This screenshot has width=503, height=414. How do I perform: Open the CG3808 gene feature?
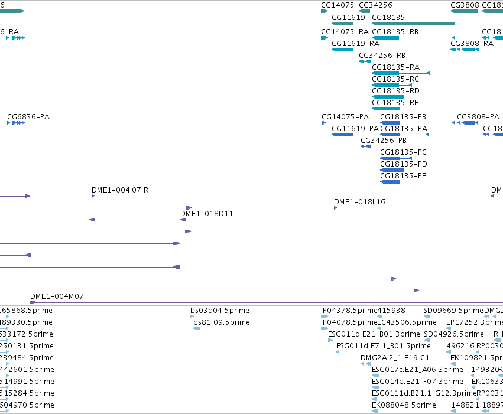coord(464,11)
